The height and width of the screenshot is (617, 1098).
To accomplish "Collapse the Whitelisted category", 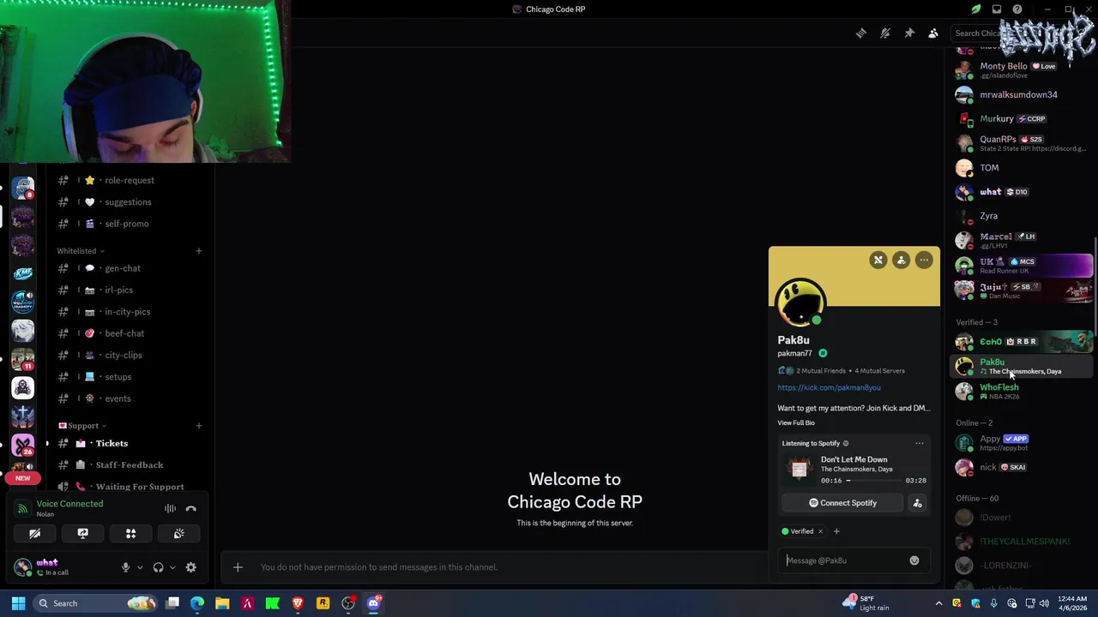I will point(81,251).
